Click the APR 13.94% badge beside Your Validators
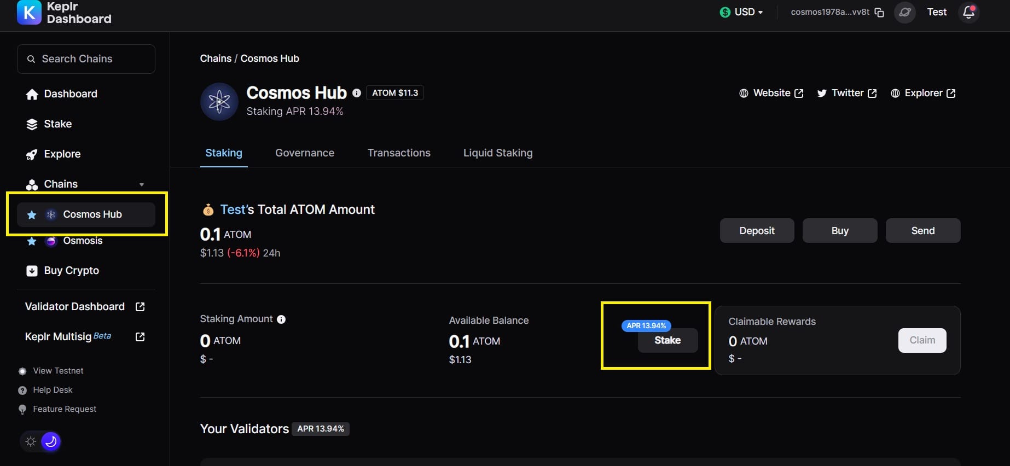This screenshot has width=1010, height=466. coord(321,429)
